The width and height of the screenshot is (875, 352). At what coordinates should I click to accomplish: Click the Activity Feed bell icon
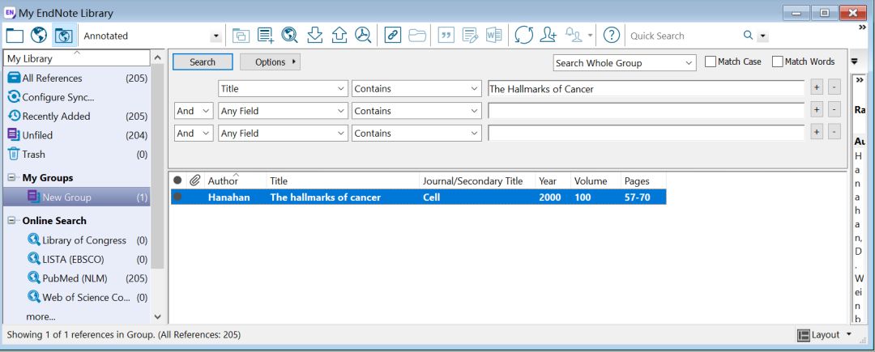574,36
